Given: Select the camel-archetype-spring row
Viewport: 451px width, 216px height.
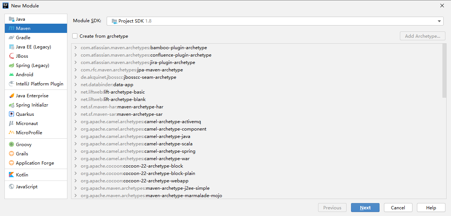Looking at the screenshot, I should point(257,151).
